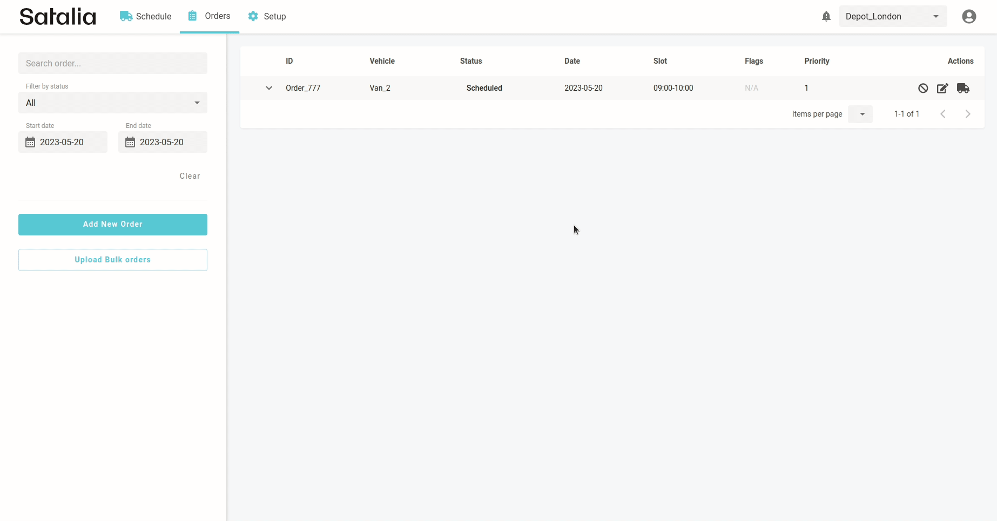Open the user account profile icon
Viewport: 997px width, 521px height.
point(969,17)
